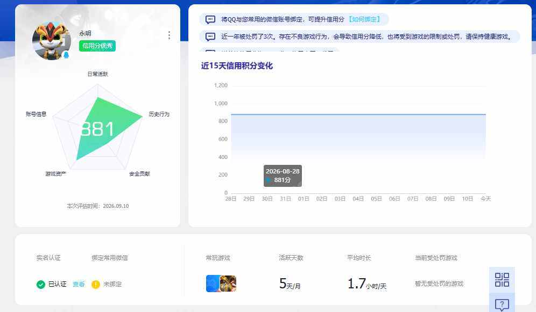Click the 日常活跃 radar axis label
The width and height of the screenshot is (536, 312).
click(98, 74)
